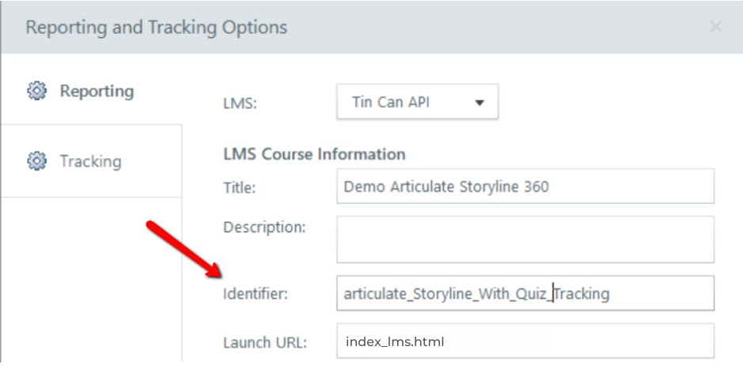Click the "Launch URL:" field label
743x369 pixels.
pos(265,342)
